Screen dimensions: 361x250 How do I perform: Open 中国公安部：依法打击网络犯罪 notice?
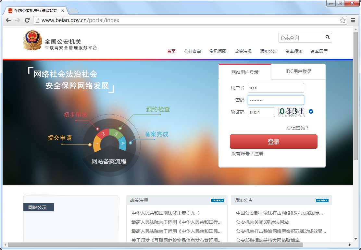279,213
